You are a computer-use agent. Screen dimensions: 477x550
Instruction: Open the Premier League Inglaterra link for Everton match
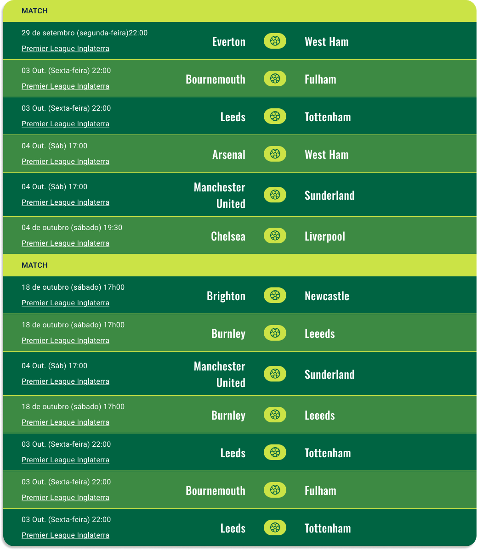65,49
